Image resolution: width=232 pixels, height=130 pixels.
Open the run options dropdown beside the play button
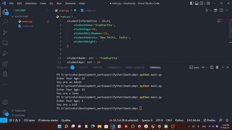coord(211,10)
